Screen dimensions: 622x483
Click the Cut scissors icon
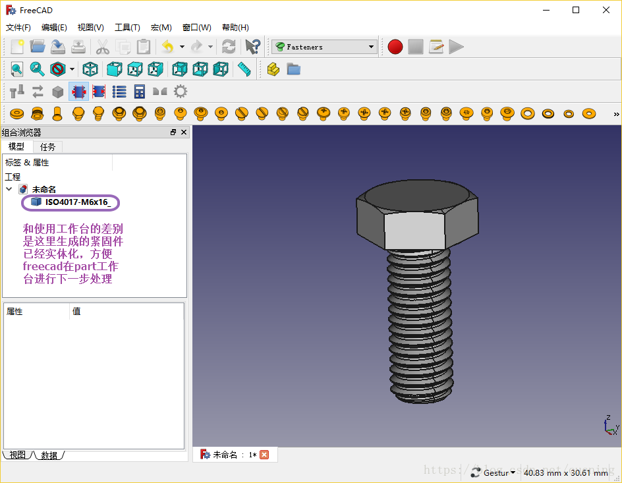click(103, 47)
